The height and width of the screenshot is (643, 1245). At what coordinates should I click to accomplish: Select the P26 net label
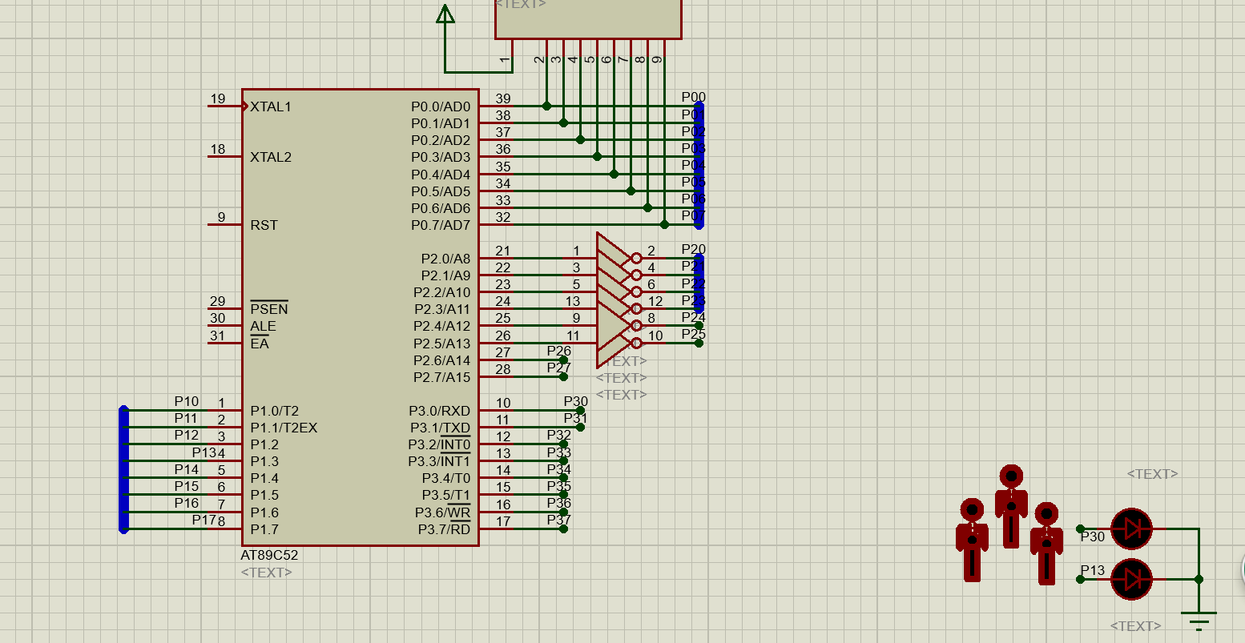558,351
